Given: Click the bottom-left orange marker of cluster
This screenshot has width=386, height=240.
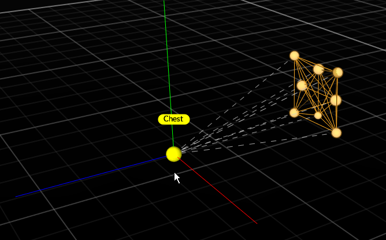Looking at the screenshot, I should (294, 112).
